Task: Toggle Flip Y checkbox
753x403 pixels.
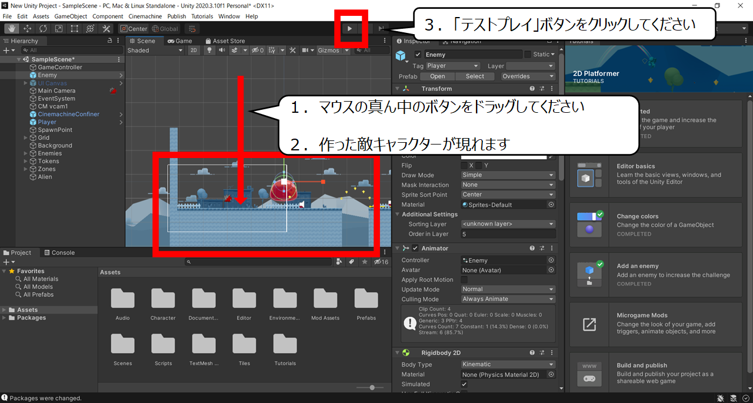Action: pos(479,166)
